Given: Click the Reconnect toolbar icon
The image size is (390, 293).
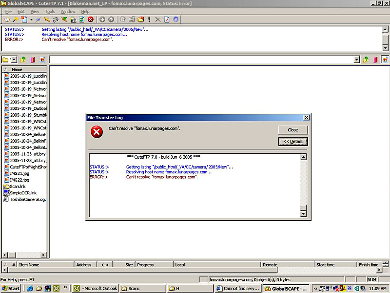Looking at the screenshot, I should click(56, 20).
